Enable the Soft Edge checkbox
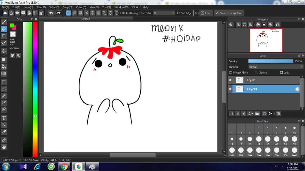 click(178, 13)
